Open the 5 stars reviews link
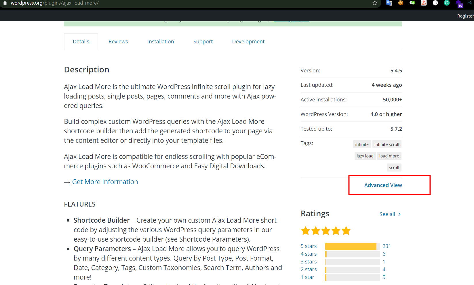 click(x=309, y=246)
